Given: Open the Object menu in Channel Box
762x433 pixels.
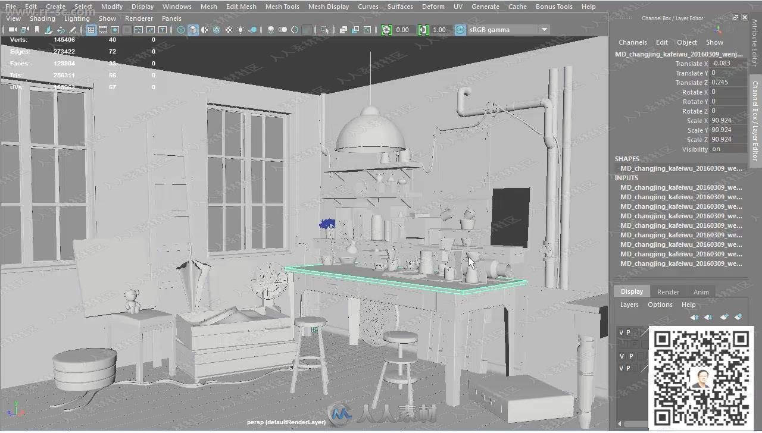Looking at the screenshot, I should (x=687, y=42).
